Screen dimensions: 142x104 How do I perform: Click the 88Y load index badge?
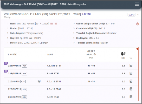[x=24, y=97]
